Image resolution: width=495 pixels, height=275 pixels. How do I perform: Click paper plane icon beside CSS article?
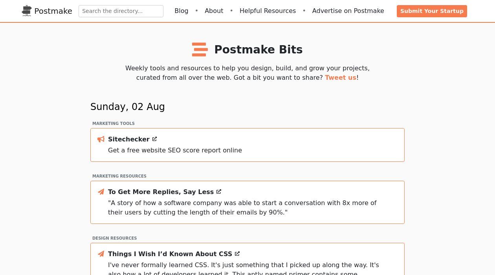101,254
